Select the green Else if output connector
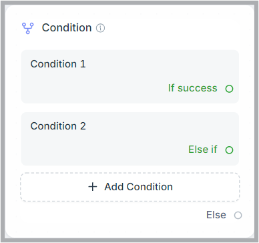The width and height of the screenshot is (259, 243). [x=229, y=150]
